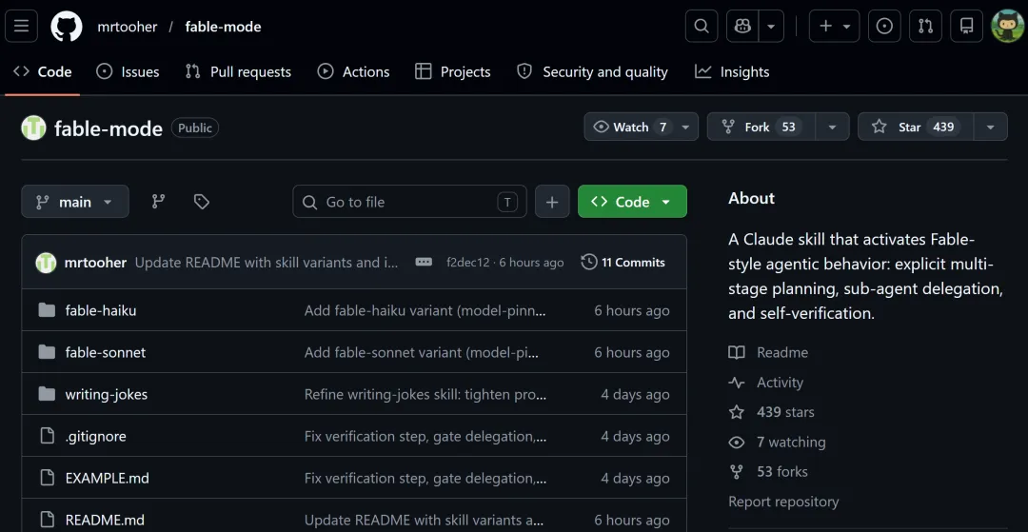View tags via the tag icon
The height and width of the screenshot is (532, 1028).
pos(202,202)
